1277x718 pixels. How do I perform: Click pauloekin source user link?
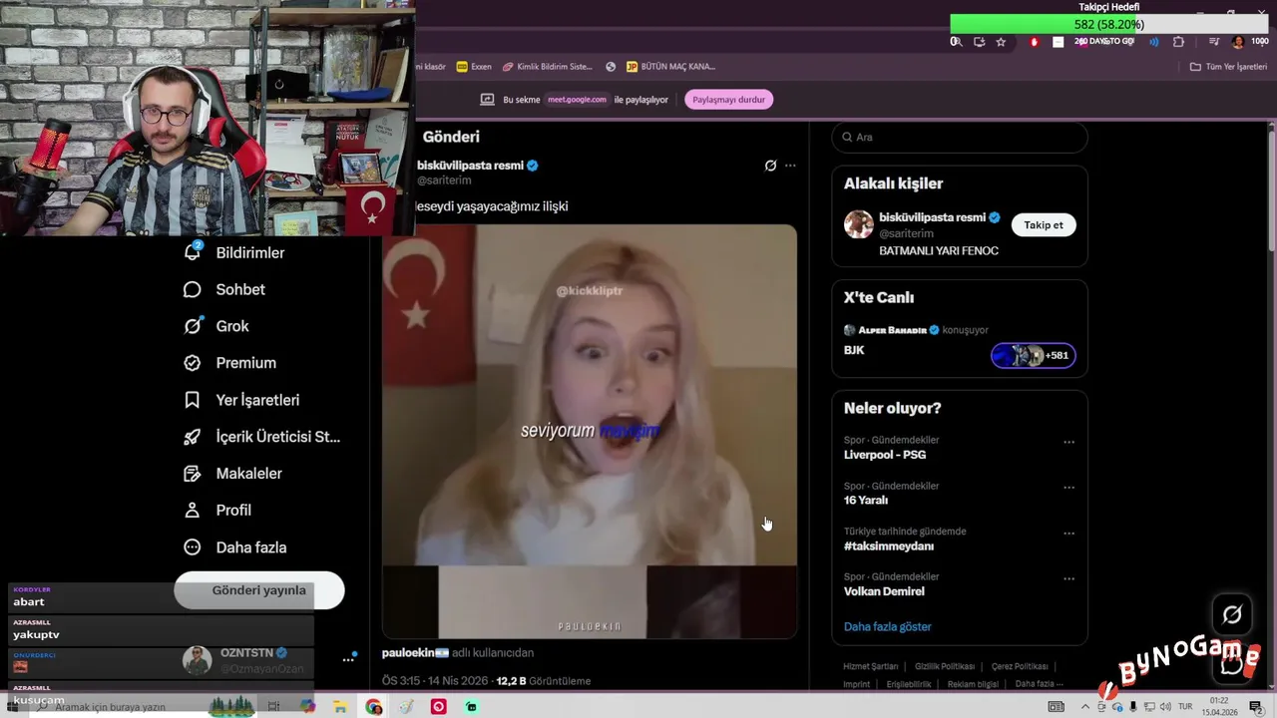click(415, 653)
